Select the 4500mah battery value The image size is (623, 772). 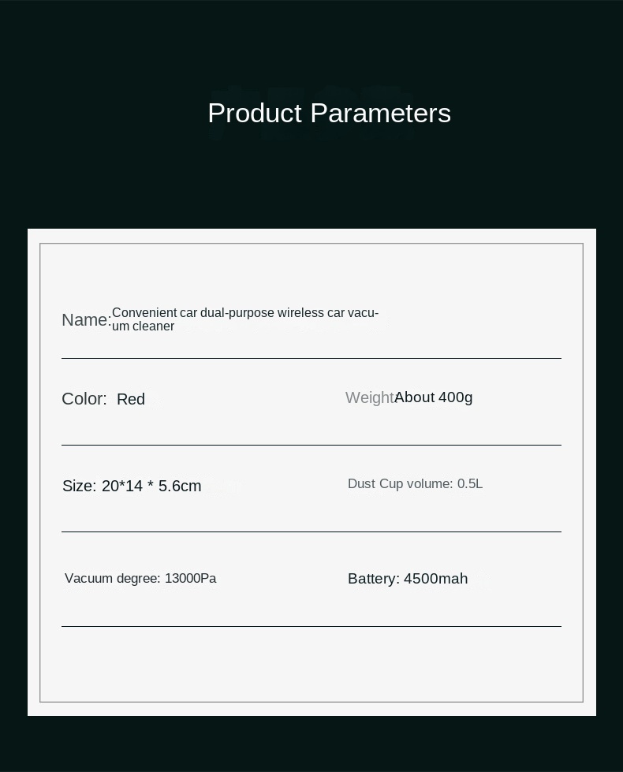(x=436, y=580)
